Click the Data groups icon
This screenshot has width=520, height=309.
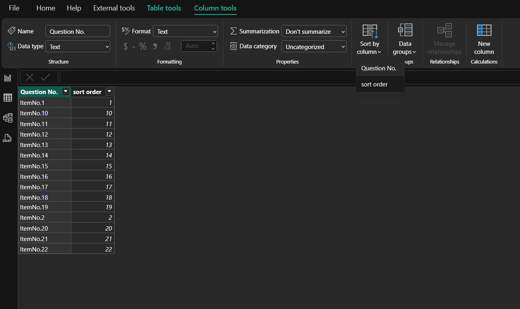click(405, 30)
